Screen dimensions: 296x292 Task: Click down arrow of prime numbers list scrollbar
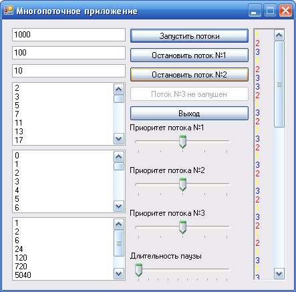point(119,139)
